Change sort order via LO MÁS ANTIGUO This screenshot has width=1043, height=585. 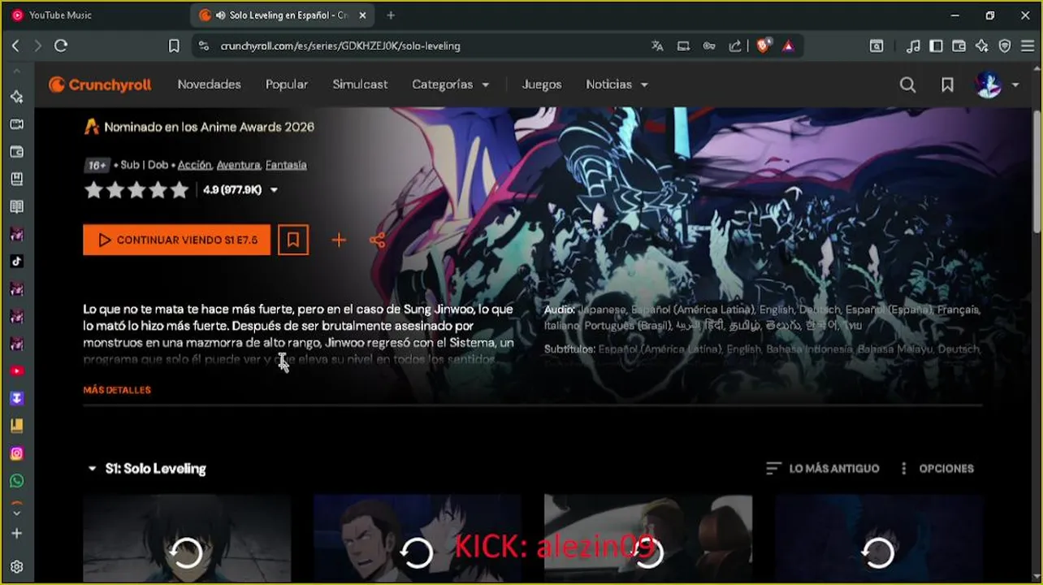click(x=822, y=469)
